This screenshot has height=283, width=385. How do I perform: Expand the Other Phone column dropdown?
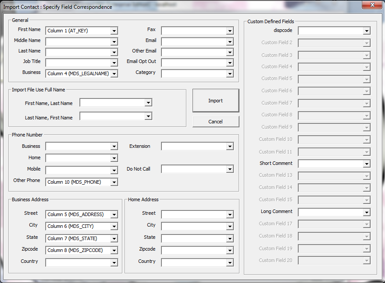click(114, 182)
